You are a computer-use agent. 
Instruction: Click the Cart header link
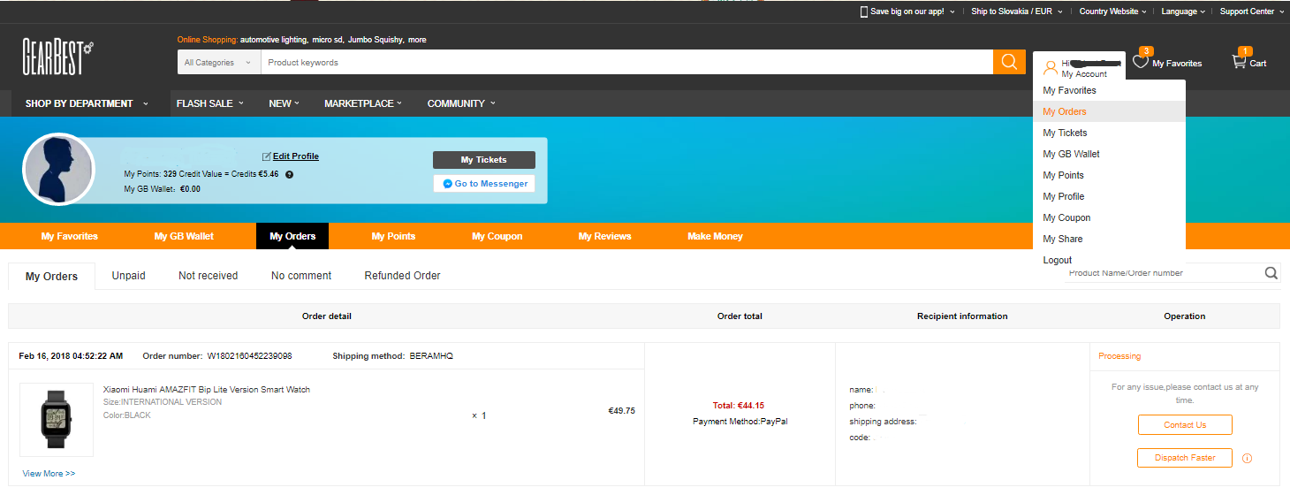(x=1258, y=64)
